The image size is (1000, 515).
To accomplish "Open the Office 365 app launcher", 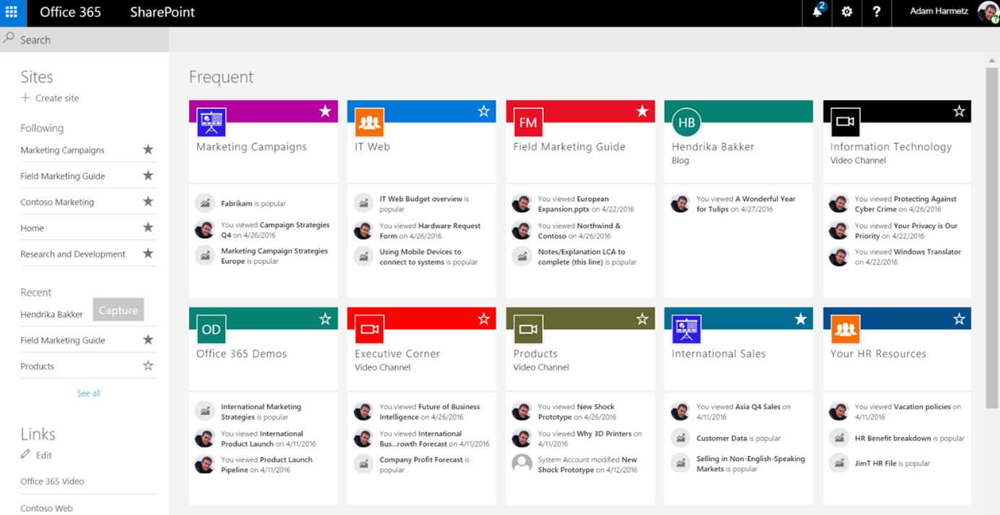I will (12, 12).
